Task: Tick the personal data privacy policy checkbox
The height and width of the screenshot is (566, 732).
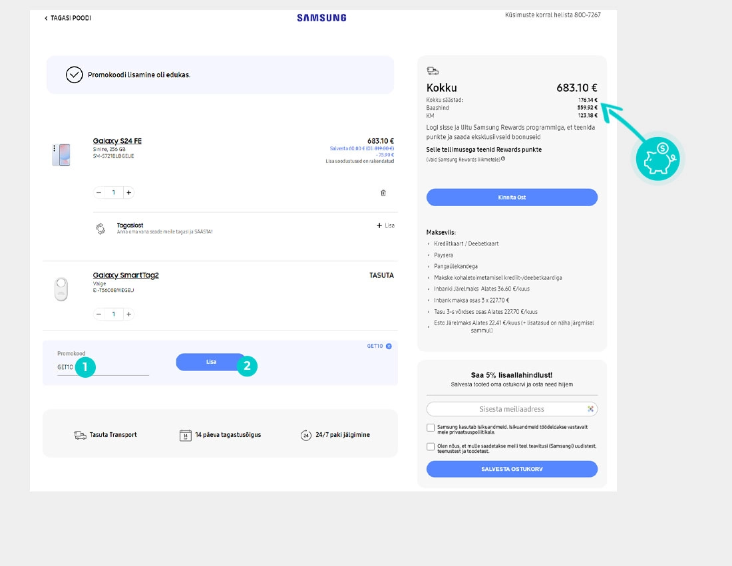Action: [431, 428]
